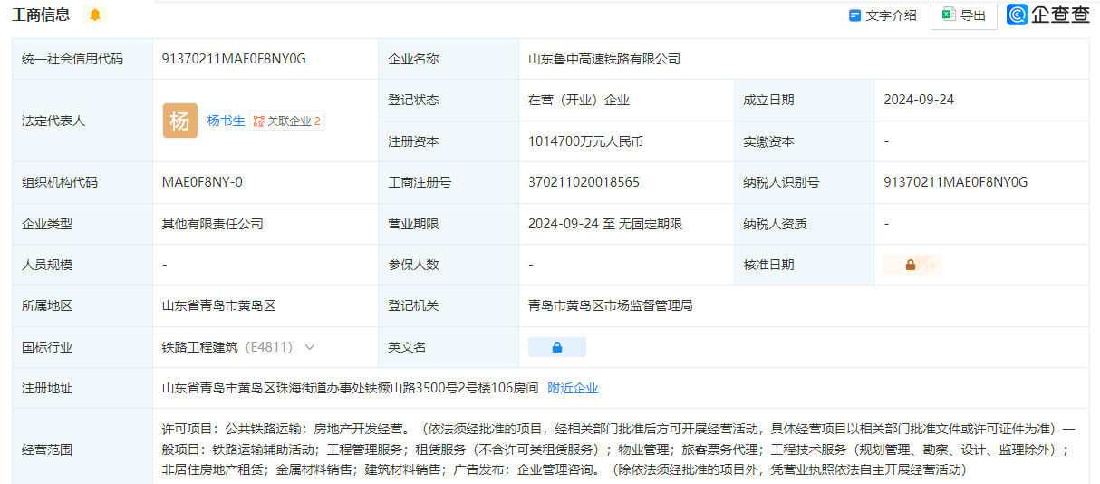Click the 企查查 logo
The image size is (1100, 484).
[x=1048, y=15]
